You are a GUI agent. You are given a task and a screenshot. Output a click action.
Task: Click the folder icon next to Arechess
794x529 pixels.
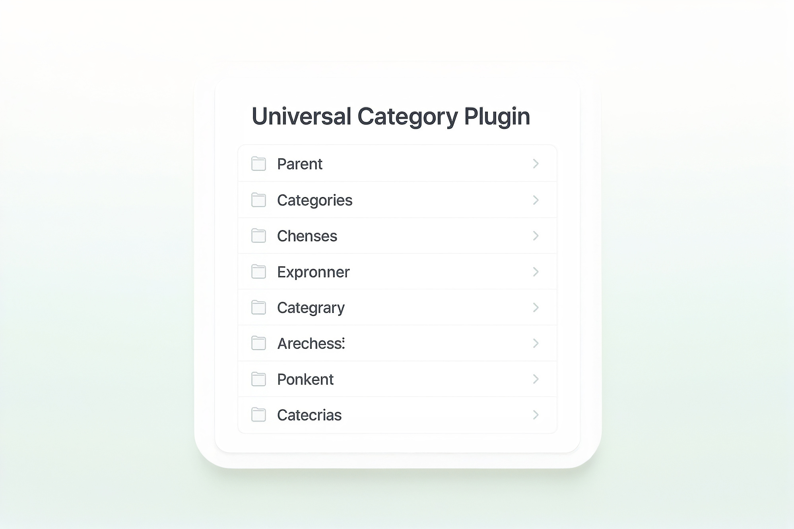coord(258,343)
